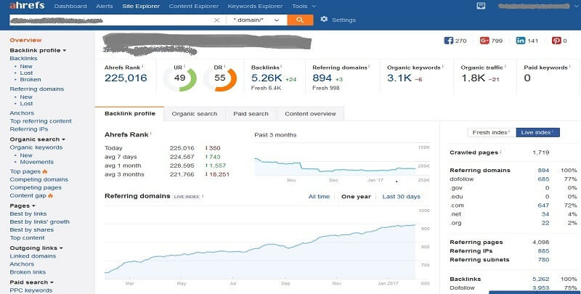Show One year referring domains range
The width and height of the screenshot is (581, 294).
pos(356,197)
